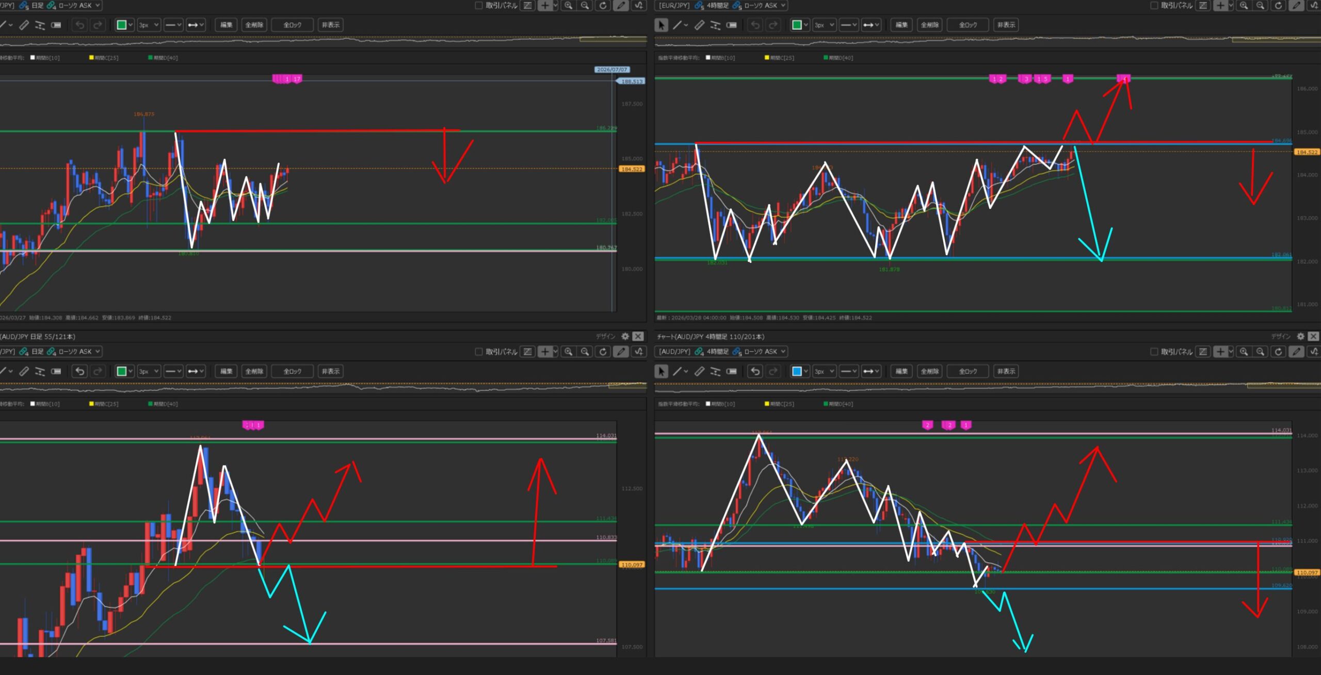The height and width of the screenshot is (675, 1321).
Task: Expand the EUR/JPY 4時間足 ローソク ASK selector
Action: click(783, 6)
